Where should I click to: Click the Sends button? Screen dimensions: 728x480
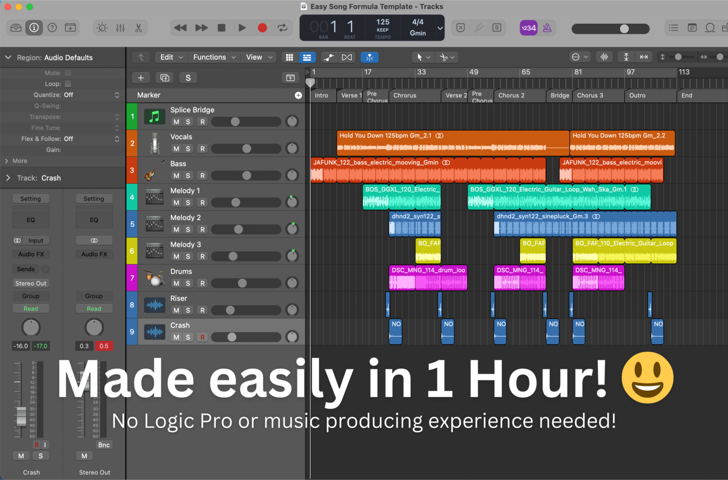click(26, 269)
